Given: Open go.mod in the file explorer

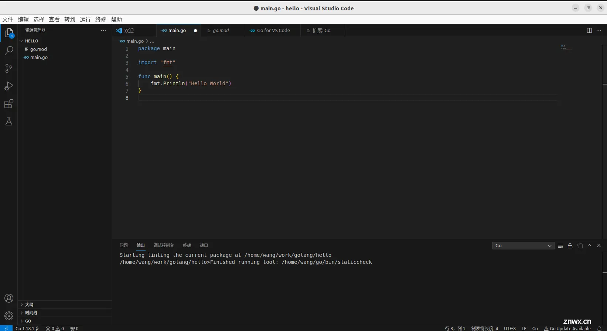Looking at the screenshot, I should pos(65,49).
